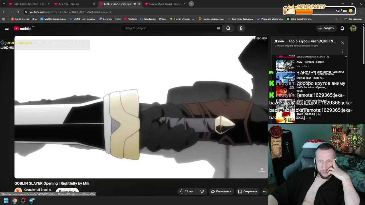Click the search magnifier button
365x205 pixels.
228,28
